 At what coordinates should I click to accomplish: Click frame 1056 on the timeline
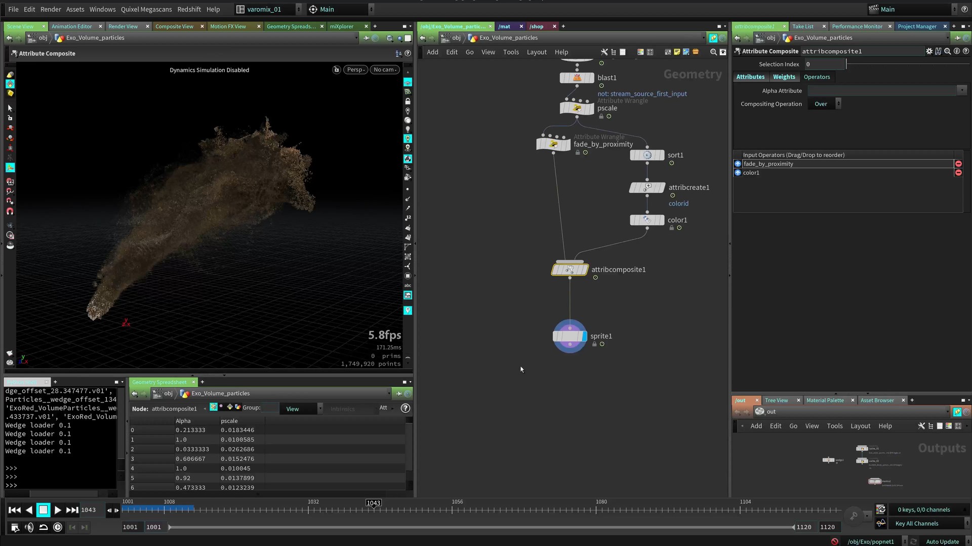452,510
